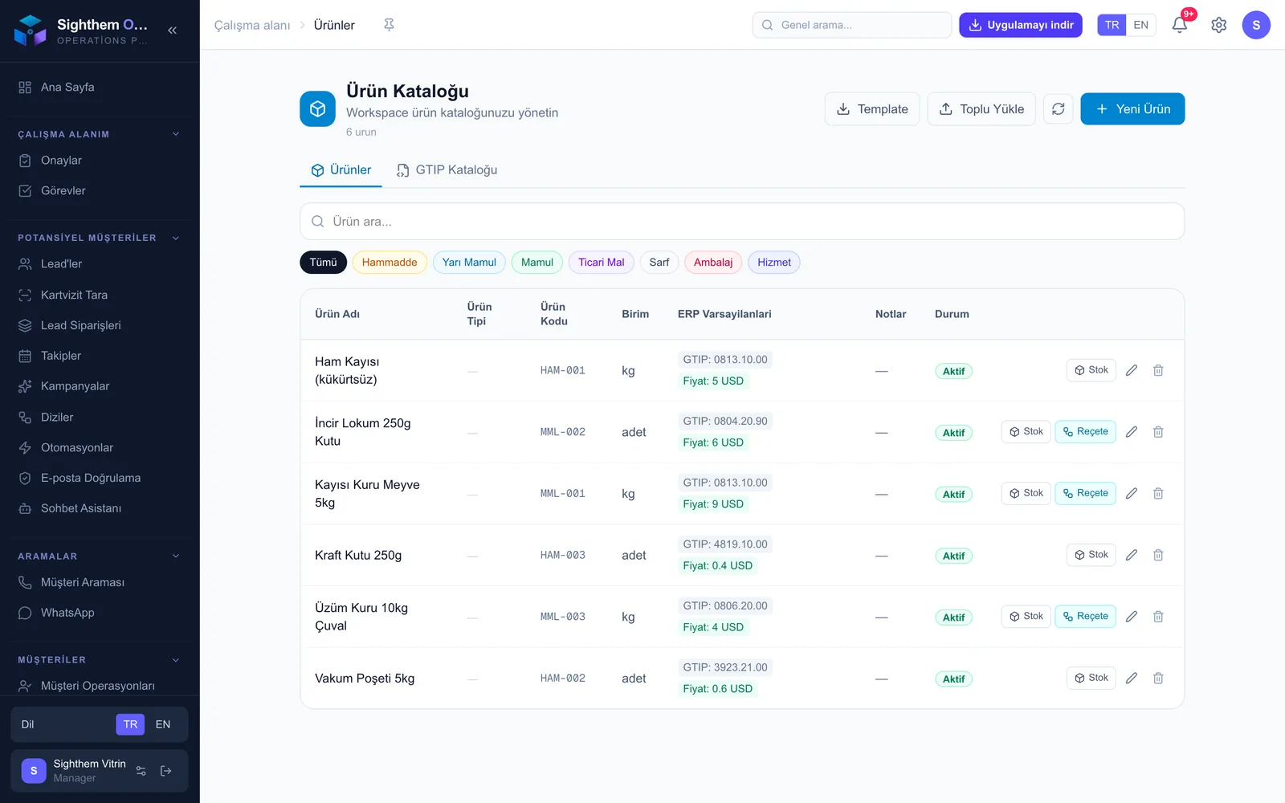Viewport: 1285px width, 803px height.
Task: Switch to the GTIP Kataloğu tab
Action: (x=447, y=170)
